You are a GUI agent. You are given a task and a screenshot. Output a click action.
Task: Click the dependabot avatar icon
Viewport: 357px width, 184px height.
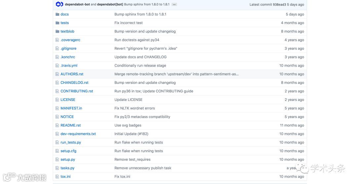59,4
